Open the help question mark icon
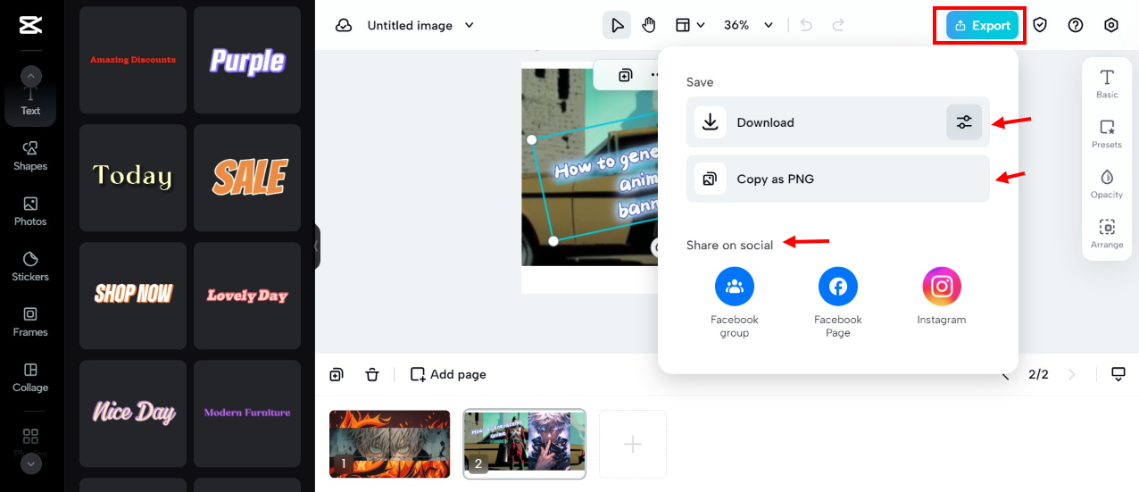 coord(1076,25)
